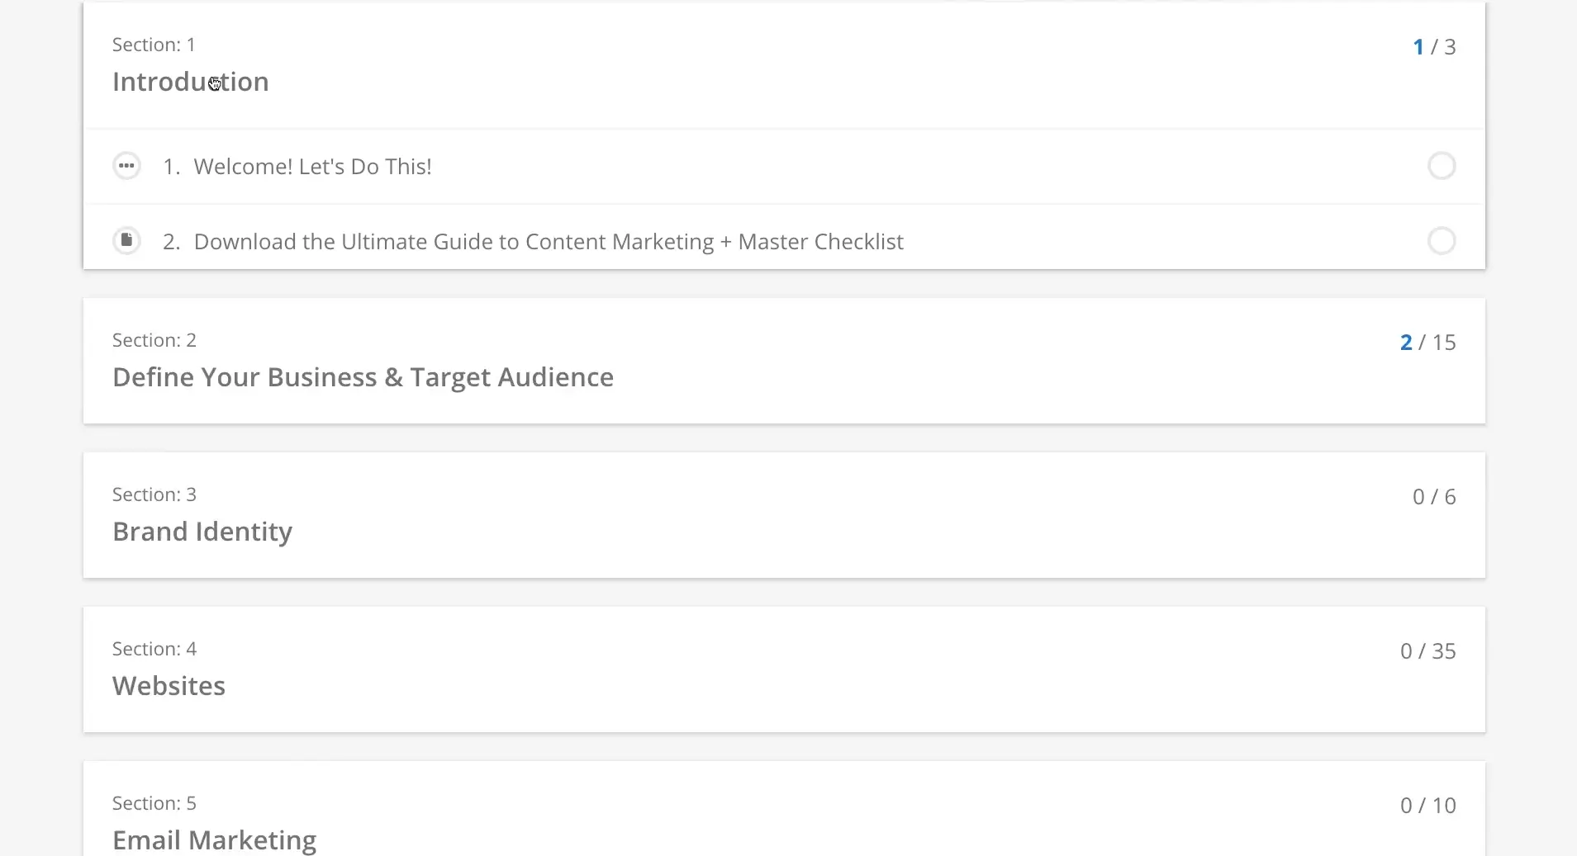1577x856 pixels.
Task: Expand the Email Marketing section
Action: (214, 839)
